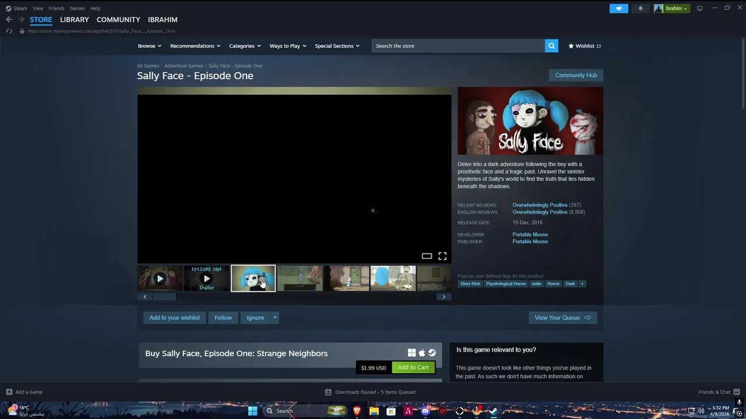Open Brave browser from taskbar
746x419 pixels.
pyautogui.click(x=357, y=411)
